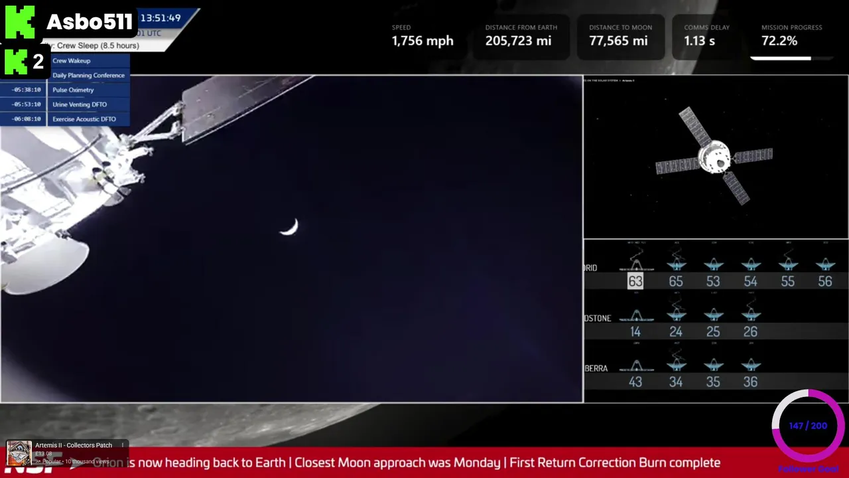Click the Orion spacecraft 3D model view

[716, 157]
